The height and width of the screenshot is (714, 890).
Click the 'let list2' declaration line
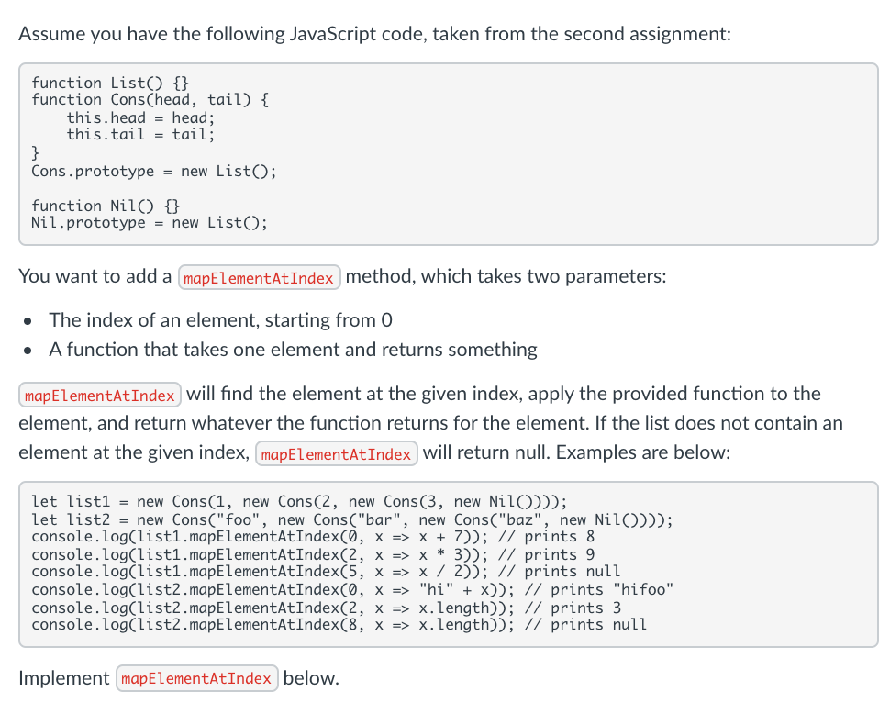pos(352,519)
